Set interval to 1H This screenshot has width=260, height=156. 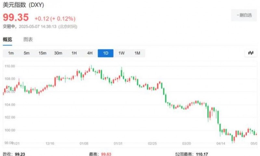click(x=74, y=53)
